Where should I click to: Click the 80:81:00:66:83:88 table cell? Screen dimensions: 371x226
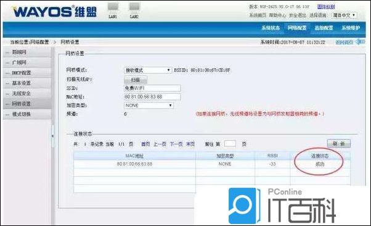134,164
